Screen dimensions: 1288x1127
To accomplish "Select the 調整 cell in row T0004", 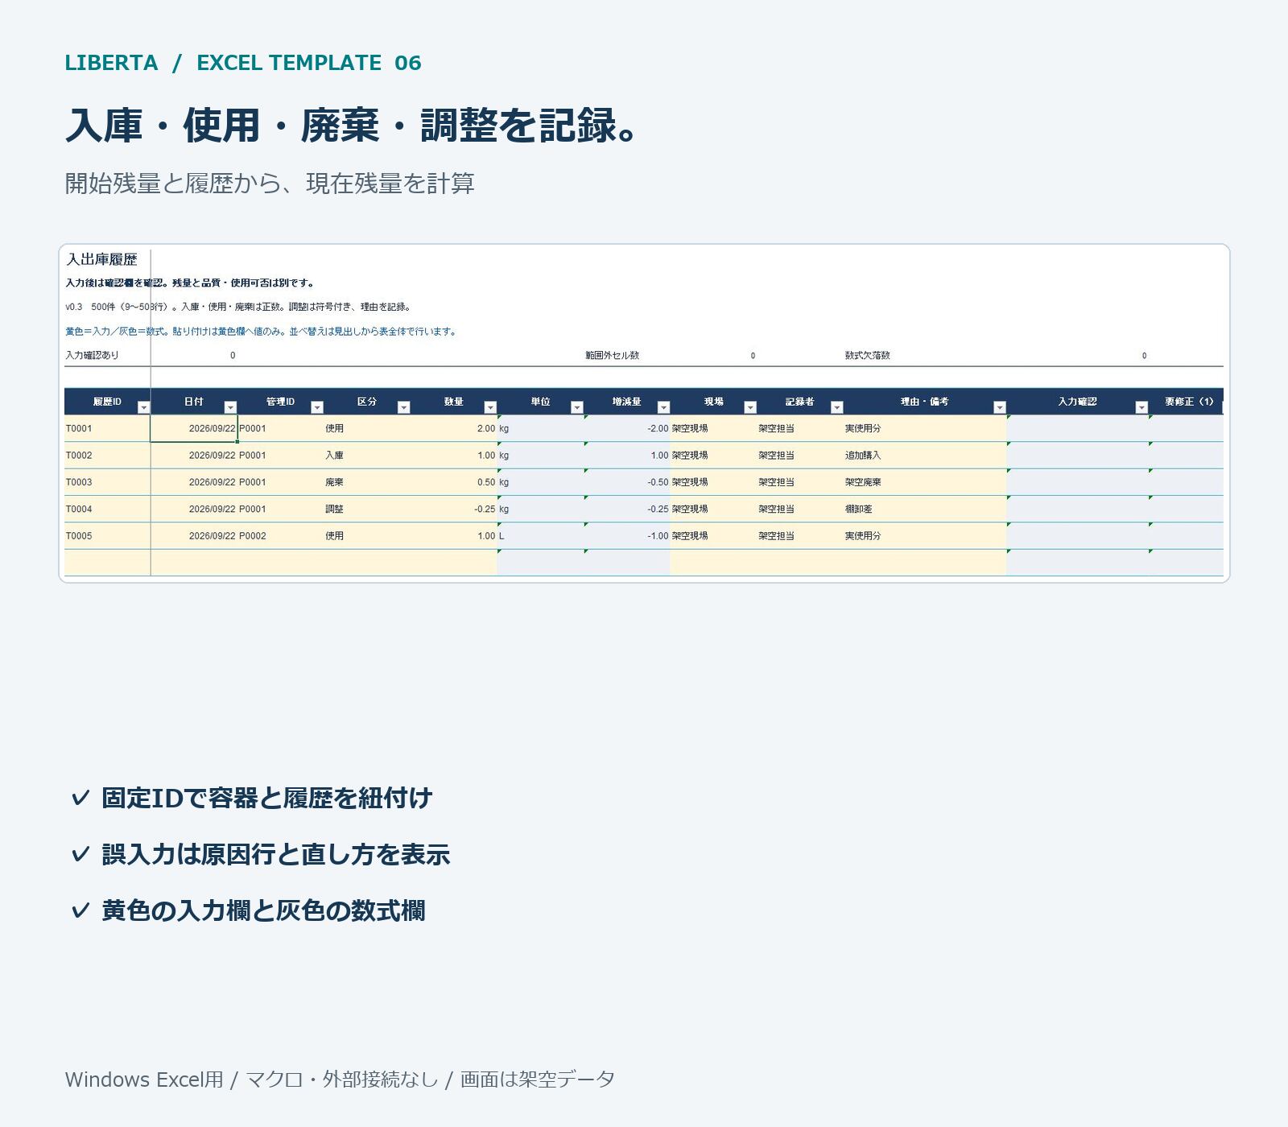I will click(x=367, y=509).
